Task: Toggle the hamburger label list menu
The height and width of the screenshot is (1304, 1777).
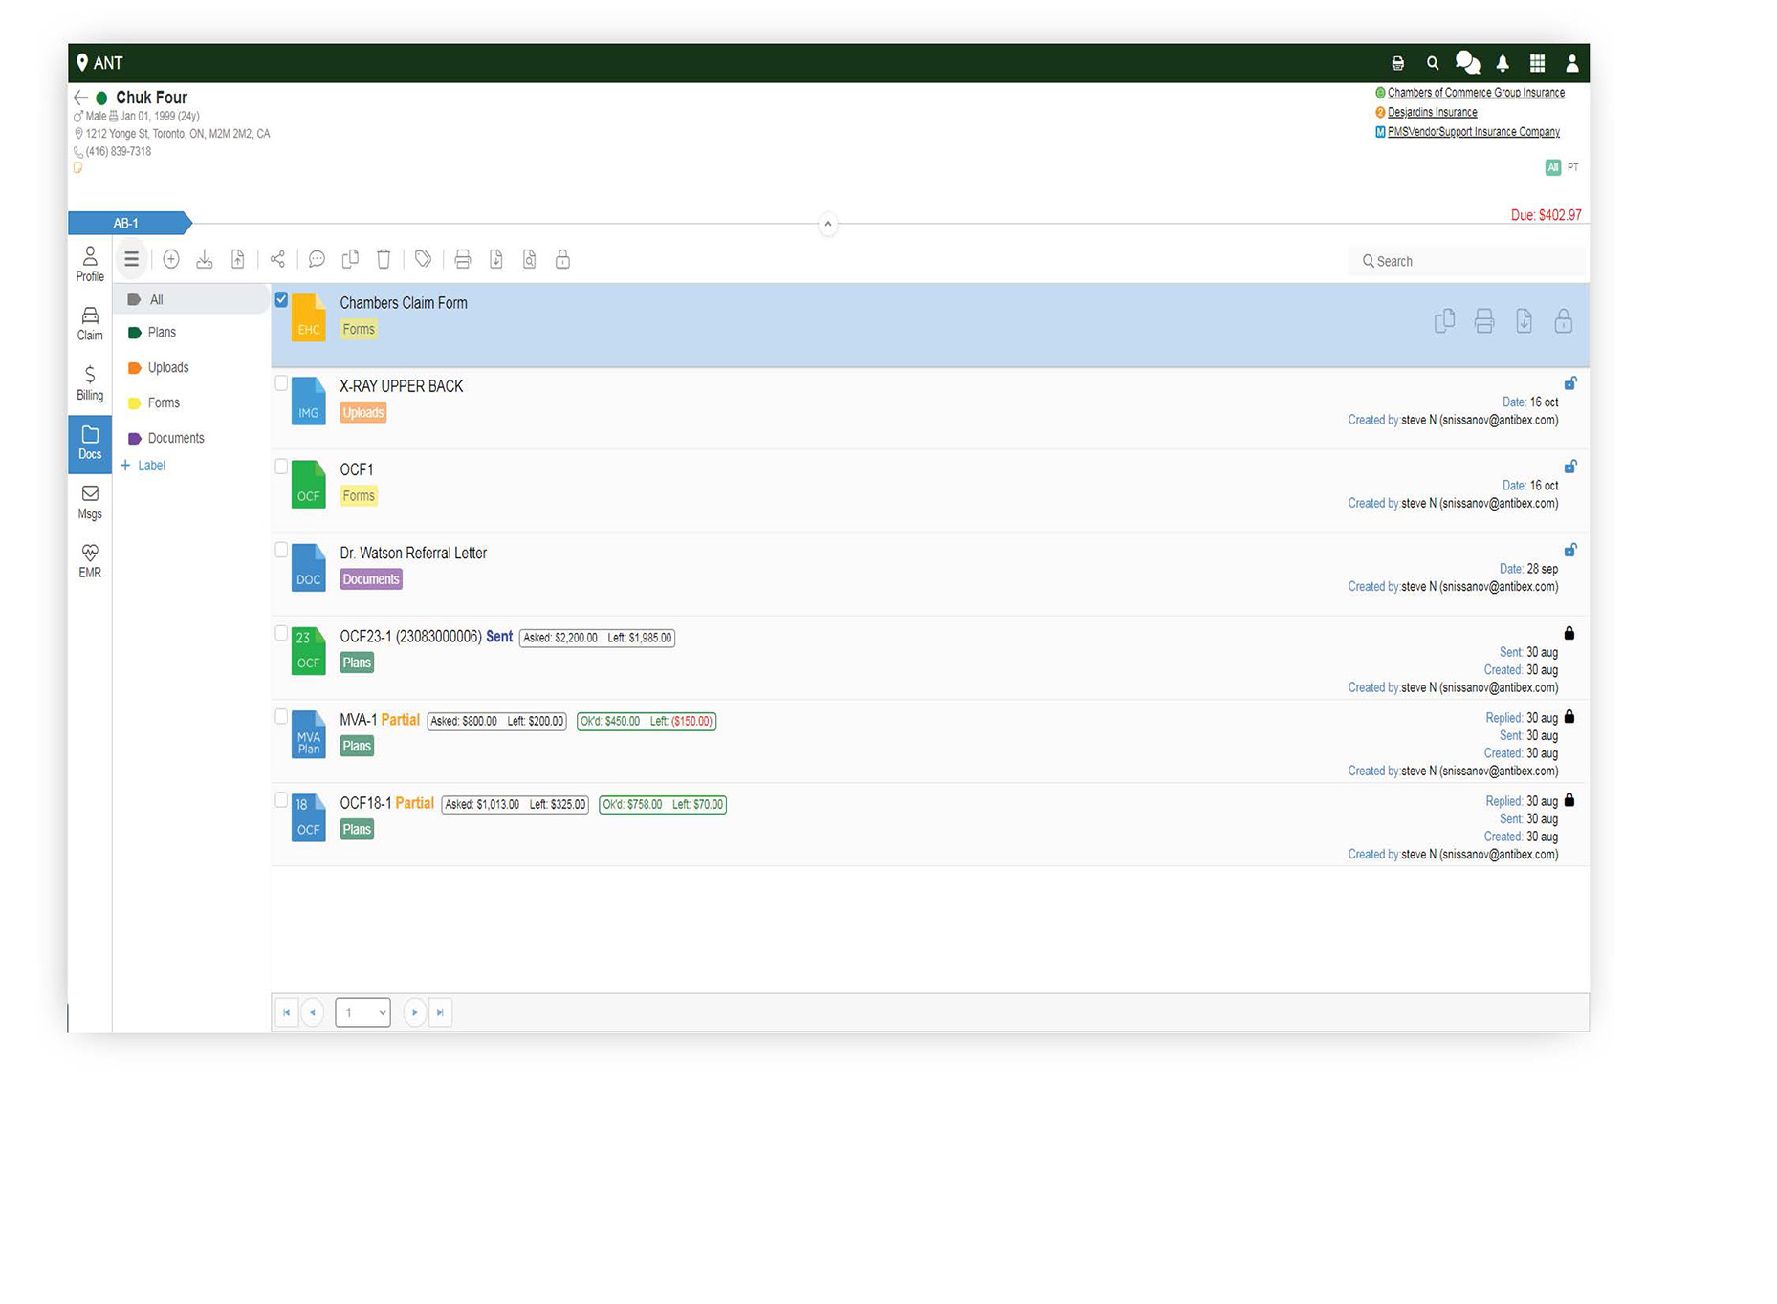Action: click(132, 259)
